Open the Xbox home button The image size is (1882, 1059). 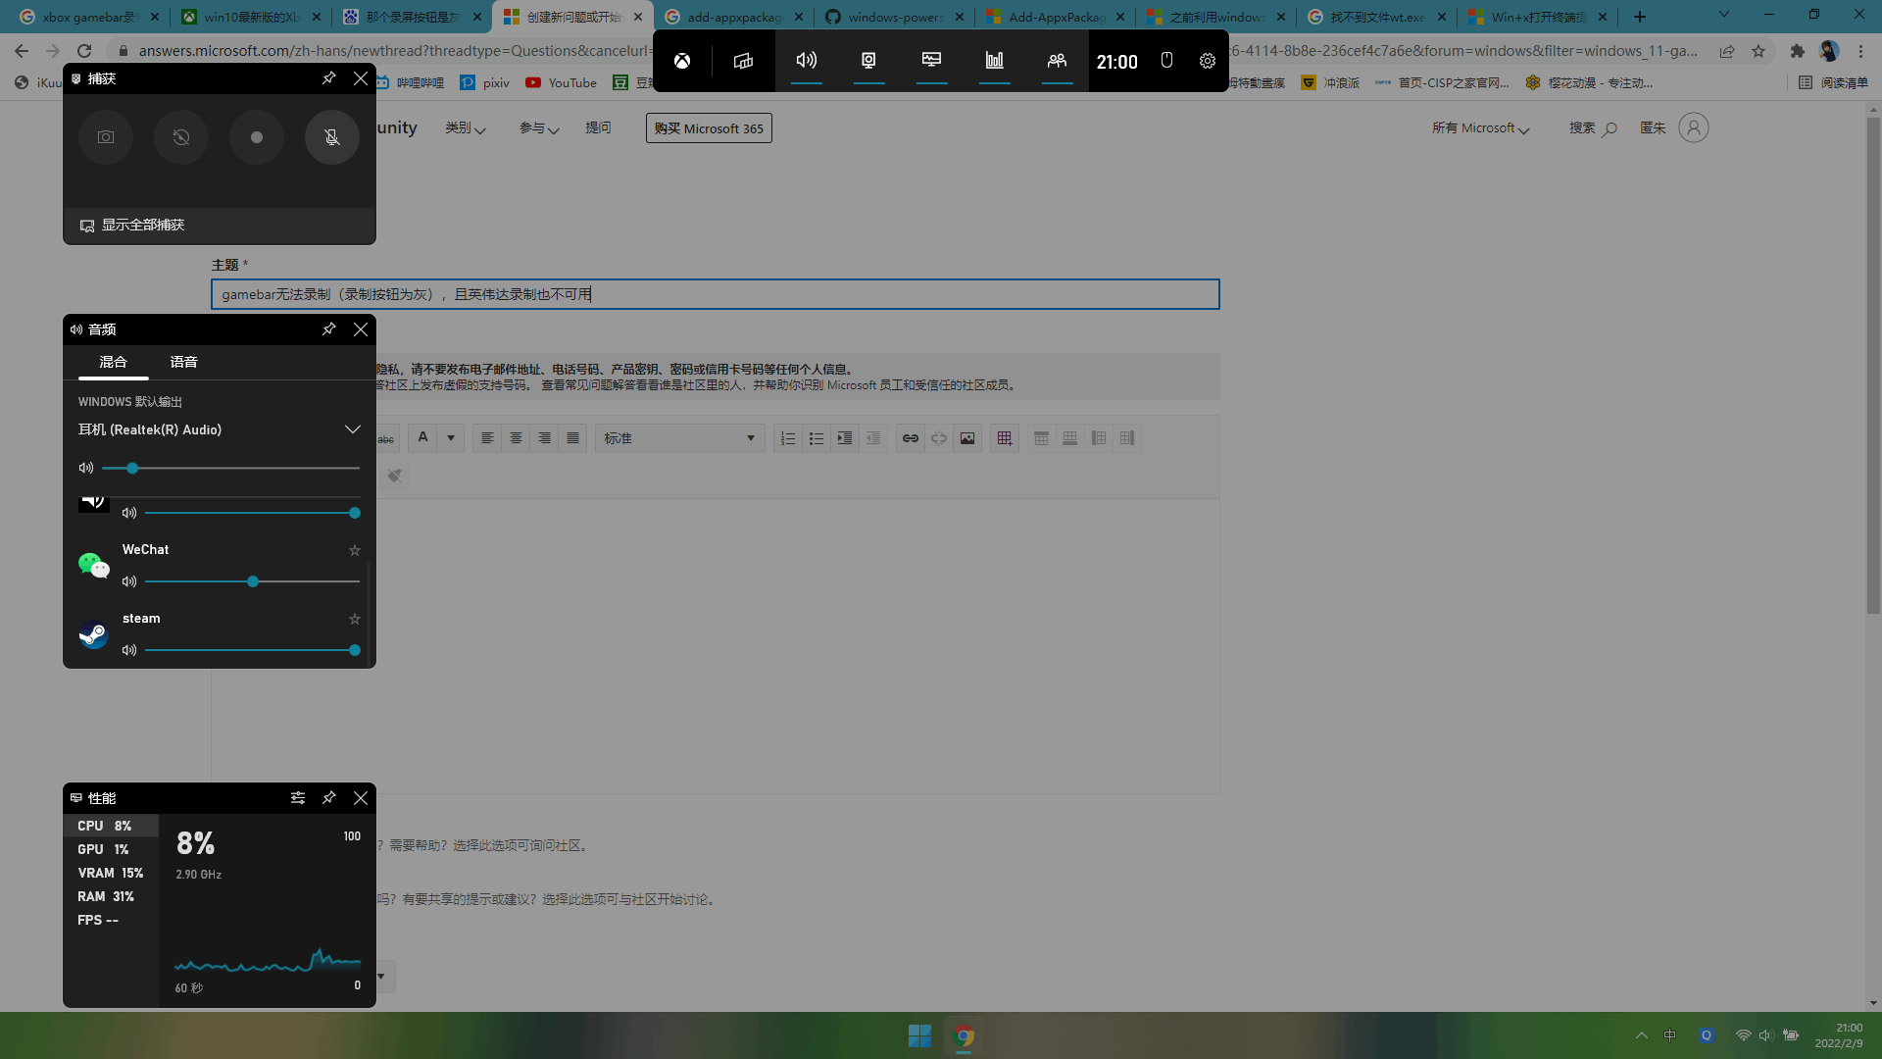click(682, 61)
